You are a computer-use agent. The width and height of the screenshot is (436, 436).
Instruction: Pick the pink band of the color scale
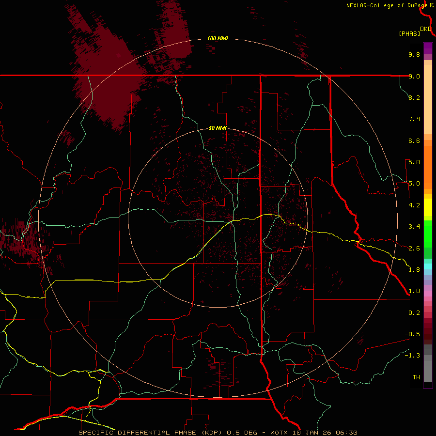click(428, 294)
